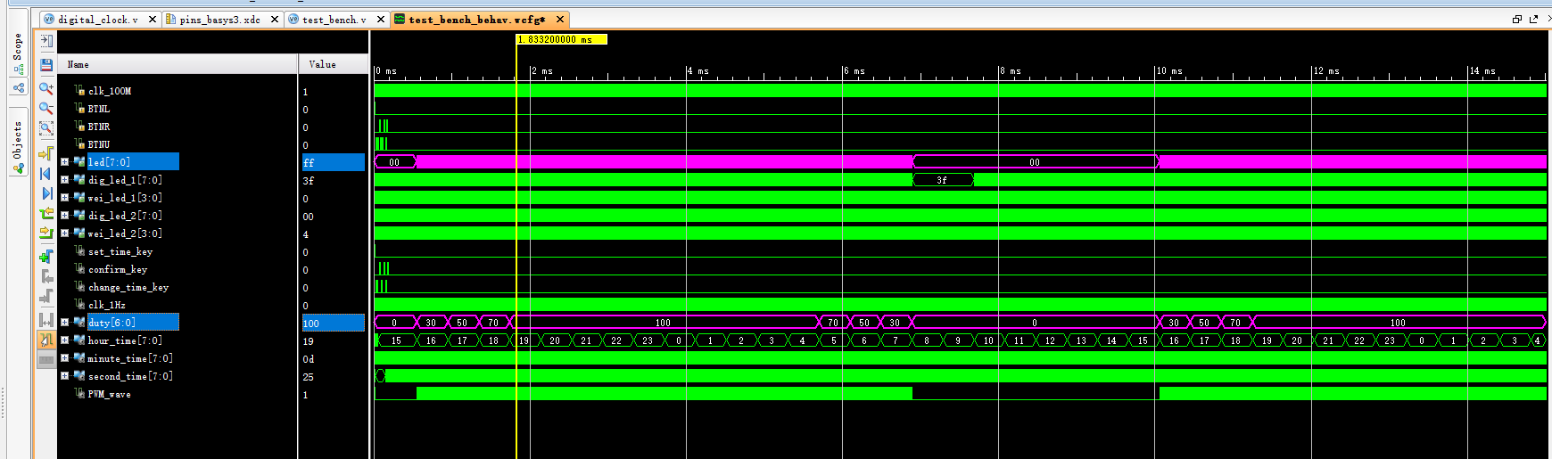
Task: Click the yellow cursor time label 1.833200000 ms
Action: tap(561, 39)
